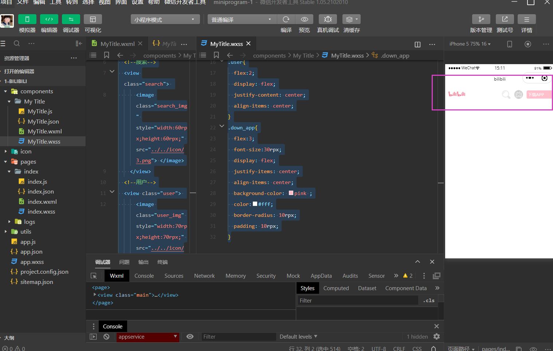
Task: Open app.wxss file
Action: (32, 262)
